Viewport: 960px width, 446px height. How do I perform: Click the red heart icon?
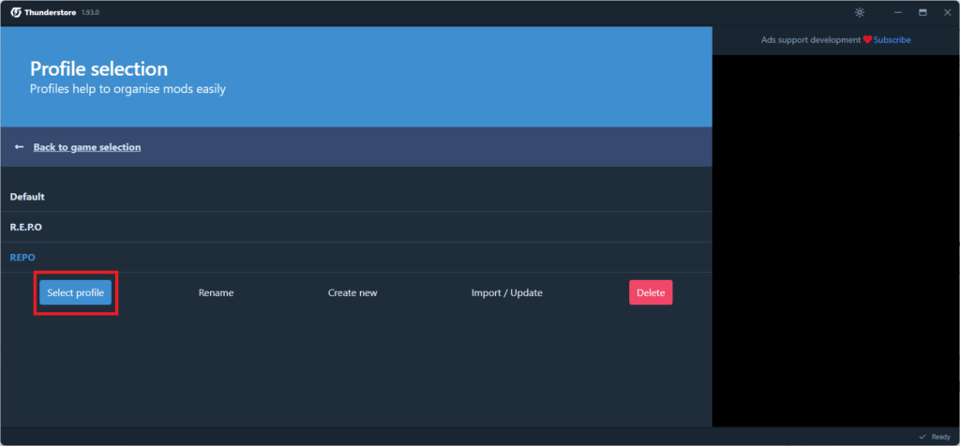[867, 39]
